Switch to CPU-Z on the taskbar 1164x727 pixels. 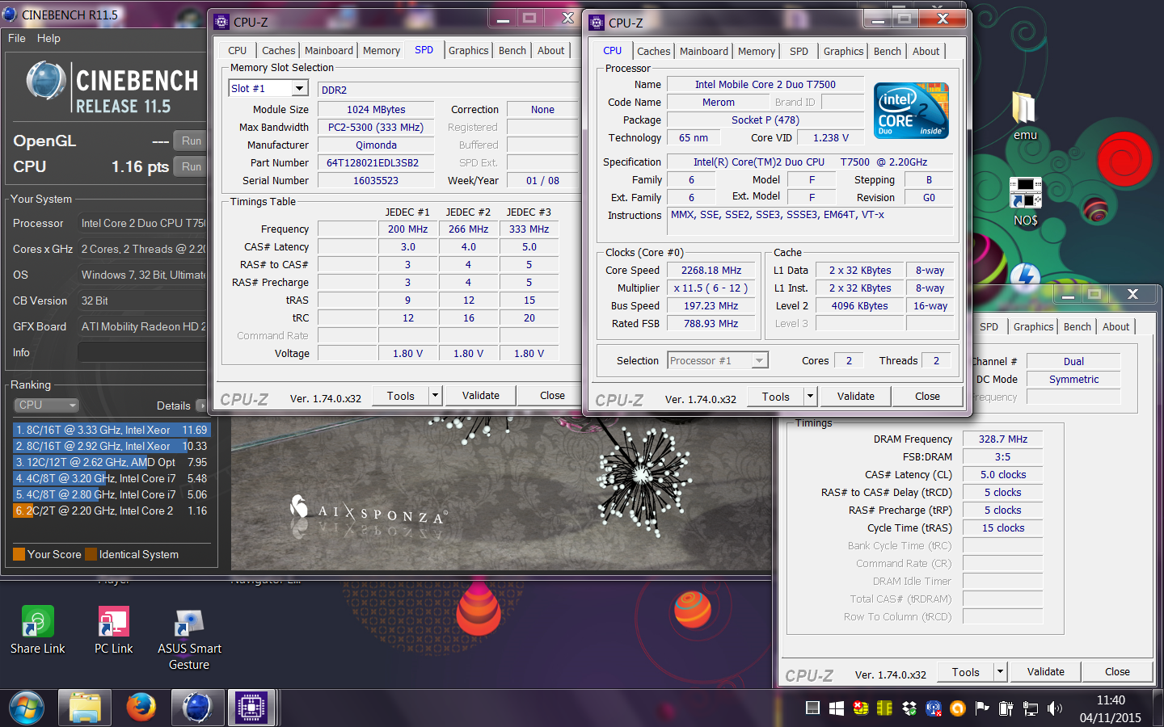251,708
